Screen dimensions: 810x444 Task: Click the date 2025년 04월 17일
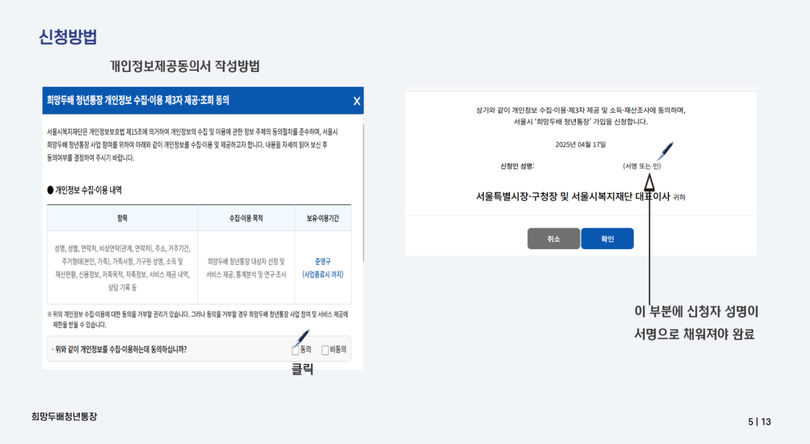(580, 144)
